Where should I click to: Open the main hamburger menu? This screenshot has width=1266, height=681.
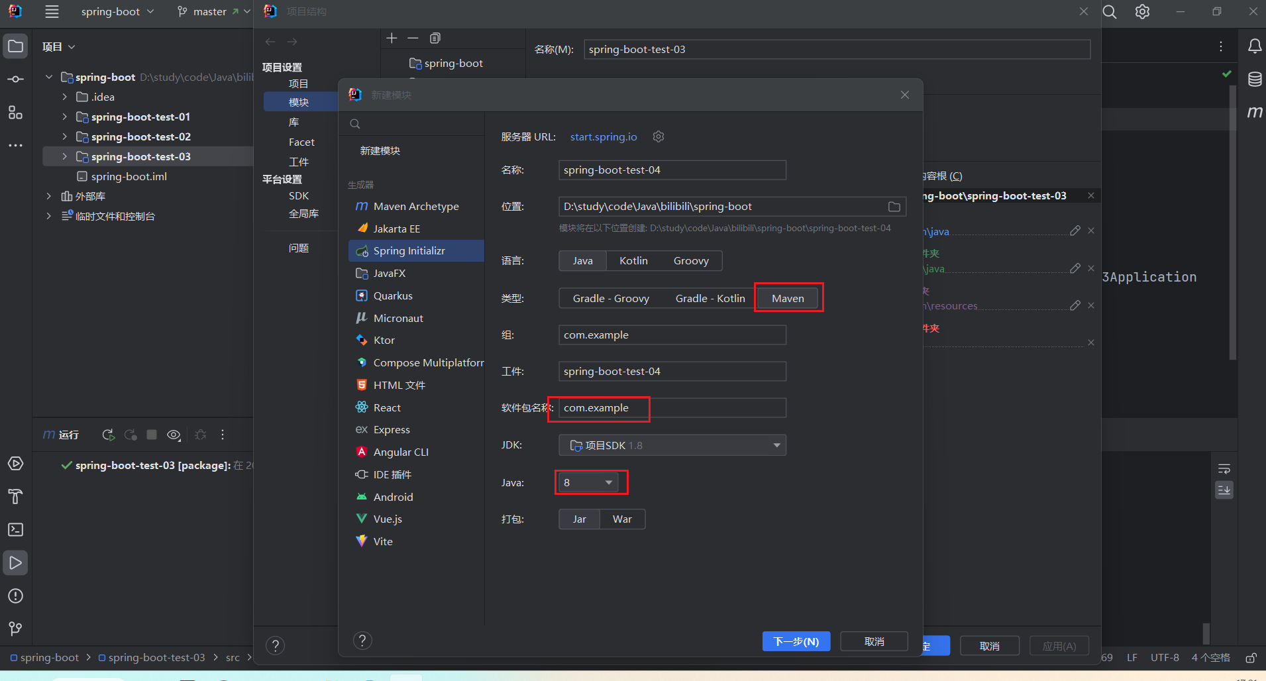pyautogui.click(x=52, y=12)
